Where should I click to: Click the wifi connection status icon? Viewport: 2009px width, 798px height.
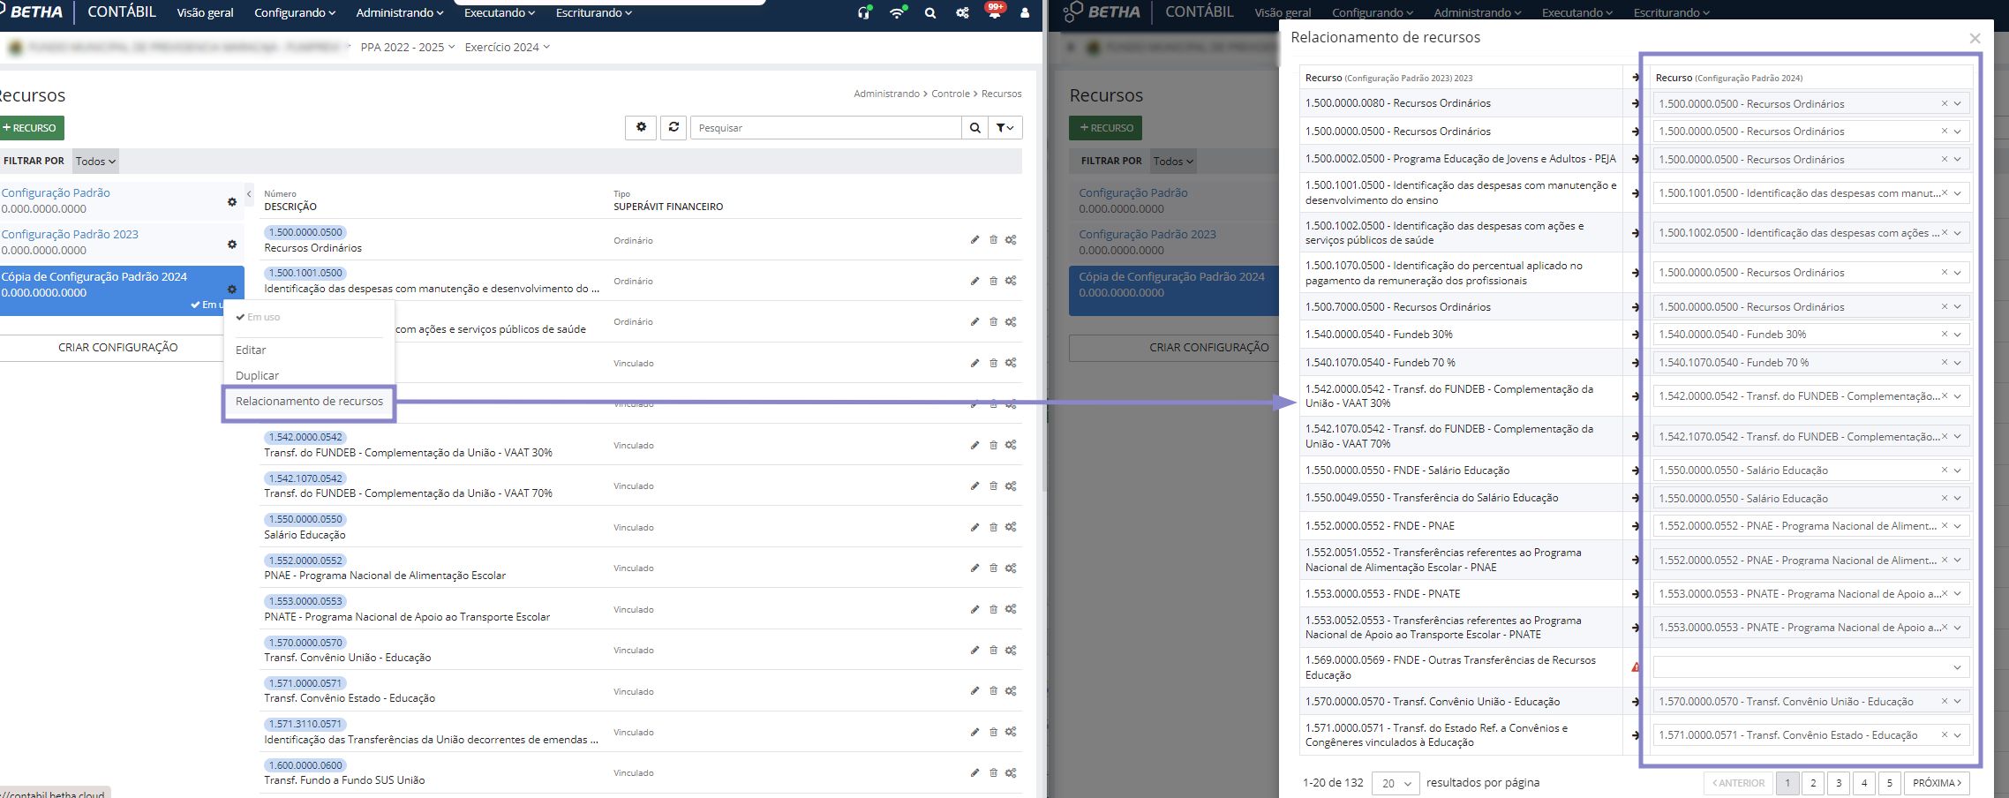pos(897,12)
